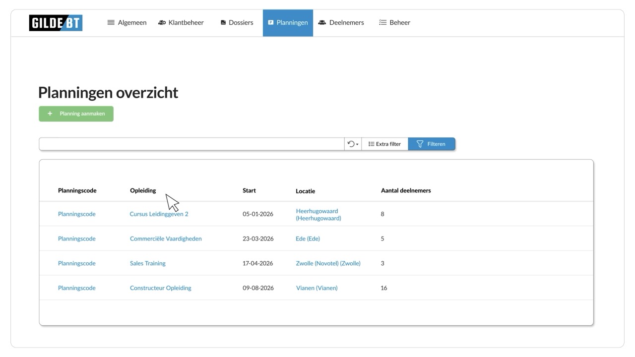This screenshot has width=635, height=357.
Task: Open Planningscode link for Cursus Leidinggeven 2
Action: 77,214
